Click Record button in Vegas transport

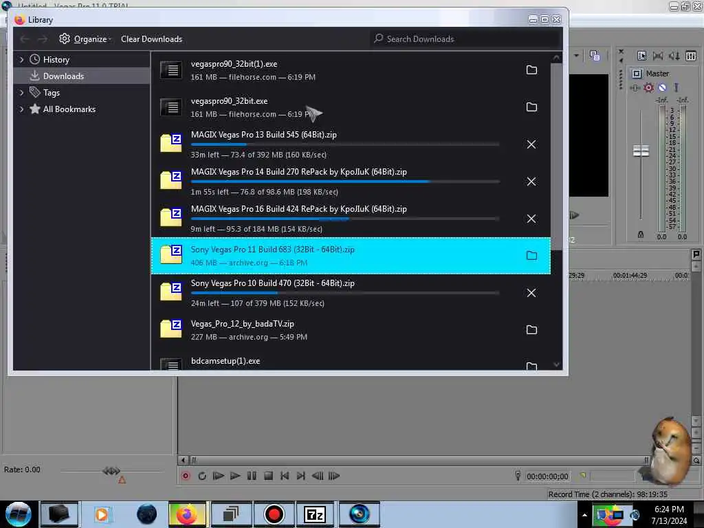pyautogui.click(x=186, y=476)
